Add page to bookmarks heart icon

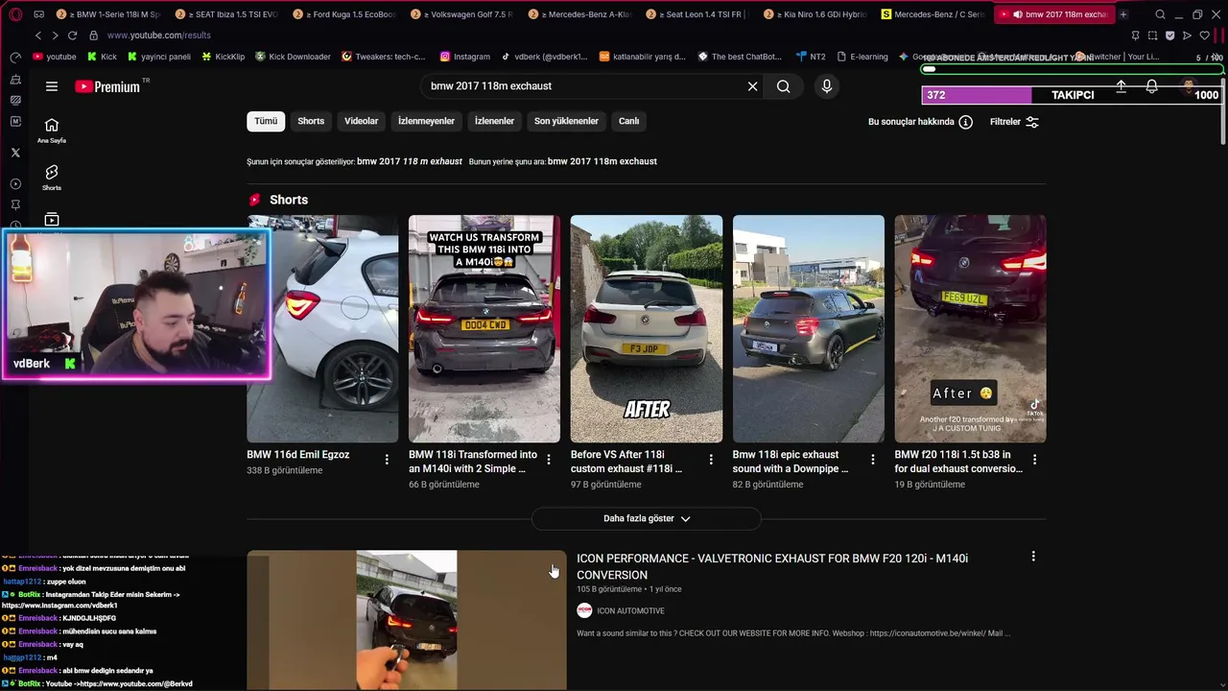1204,36
